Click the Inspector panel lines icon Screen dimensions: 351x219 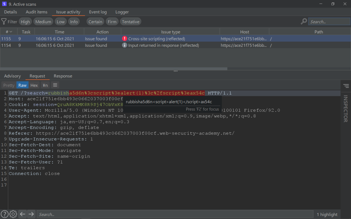346,86
